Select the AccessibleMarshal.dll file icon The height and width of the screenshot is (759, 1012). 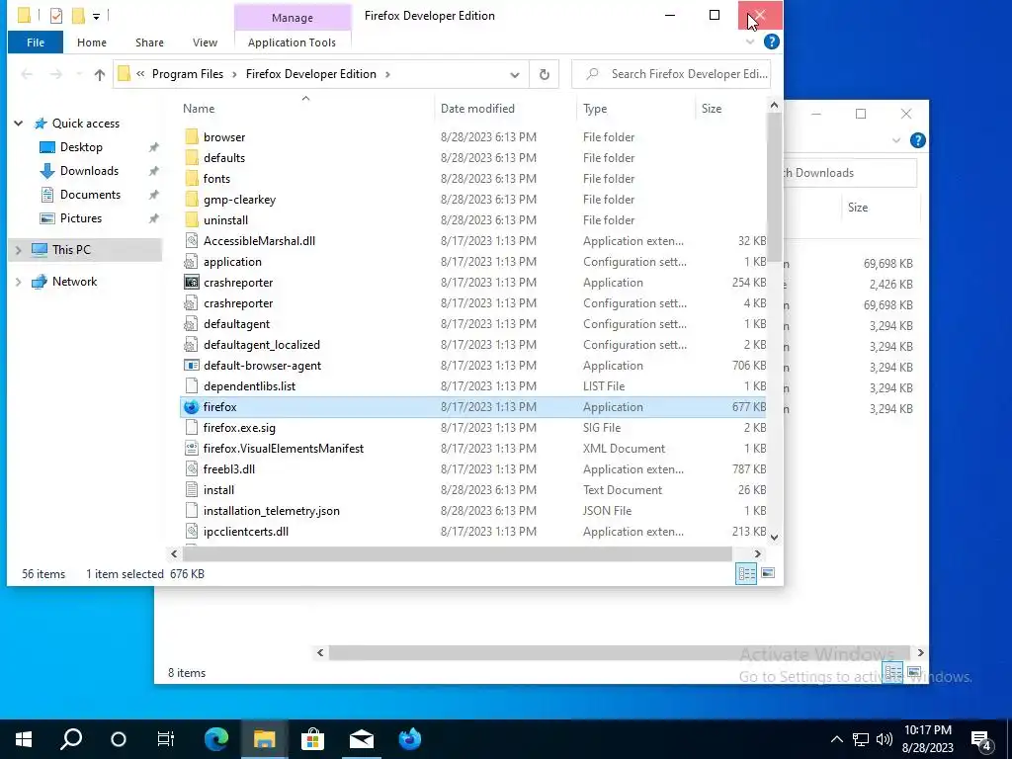[191, 241]
